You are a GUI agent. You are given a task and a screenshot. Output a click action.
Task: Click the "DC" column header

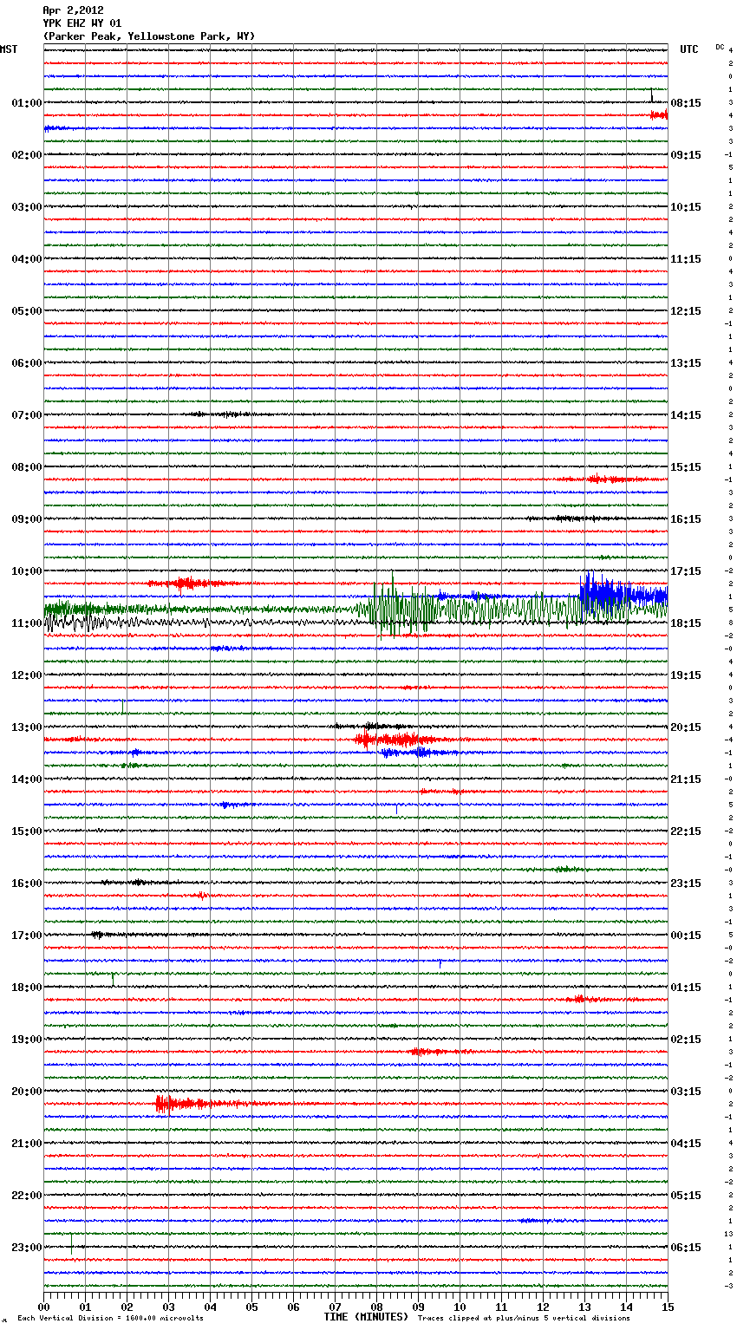click(x=720, y=47)
